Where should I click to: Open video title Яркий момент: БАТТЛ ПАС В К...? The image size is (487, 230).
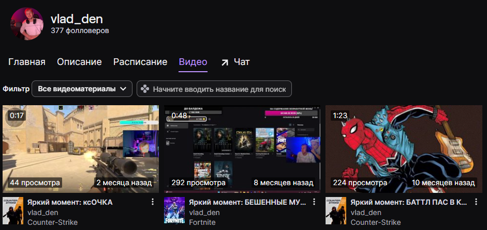[409, 202]
